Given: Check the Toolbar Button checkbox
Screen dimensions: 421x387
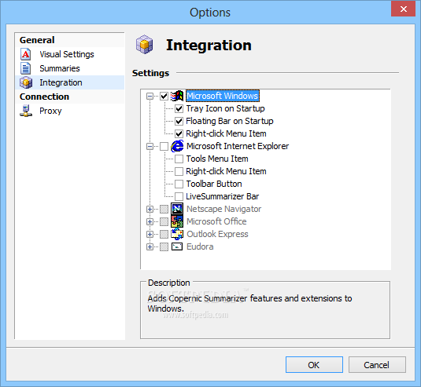Looking at the screenshot, I should click(179, 184).
